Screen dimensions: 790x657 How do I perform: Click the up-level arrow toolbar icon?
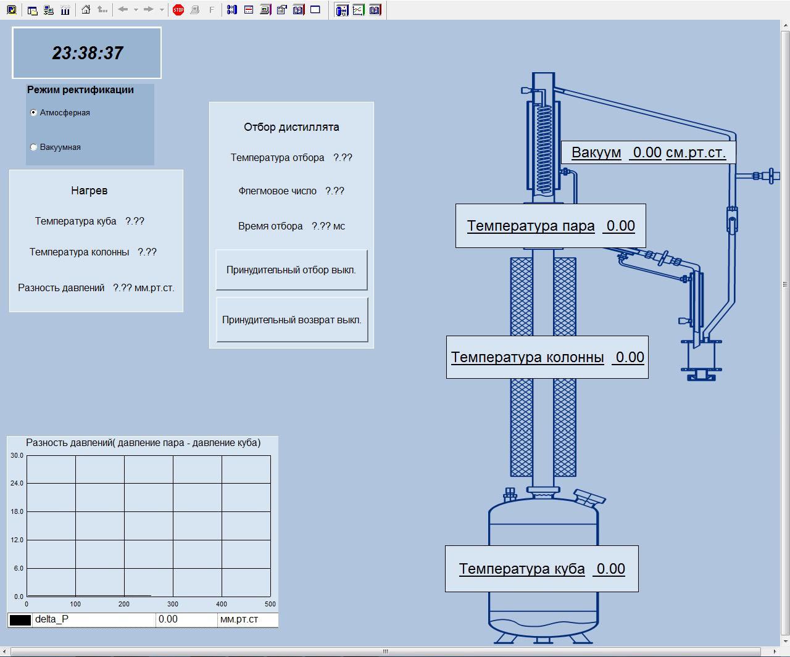102,10
